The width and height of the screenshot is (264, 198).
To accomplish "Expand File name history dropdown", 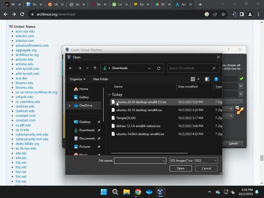I will 164,161.
